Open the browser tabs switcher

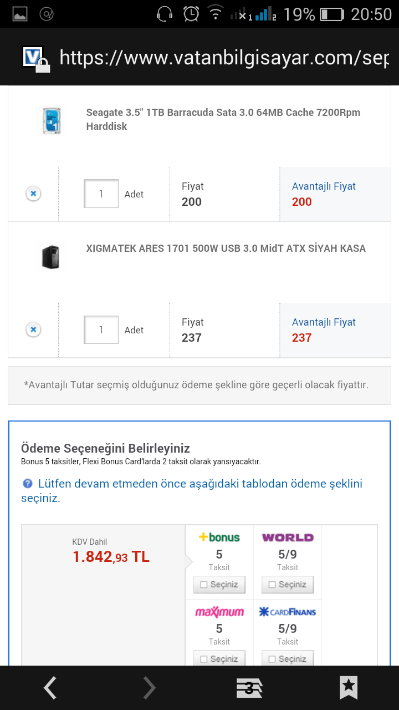pyautogui.click(x=249, y=688)
